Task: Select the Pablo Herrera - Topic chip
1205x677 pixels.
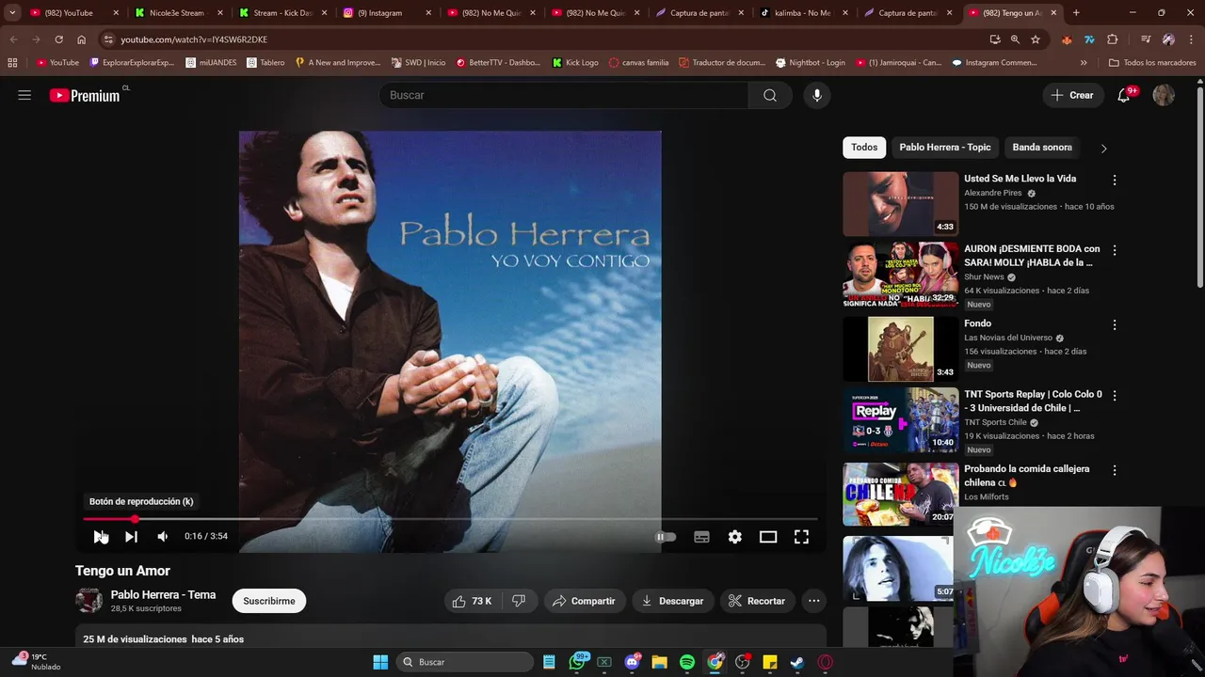Action: click(x=945, y=148)
